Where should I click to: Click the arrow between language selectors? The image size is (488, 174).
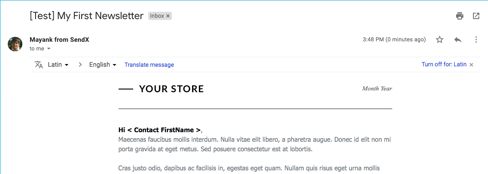[81, 65]
